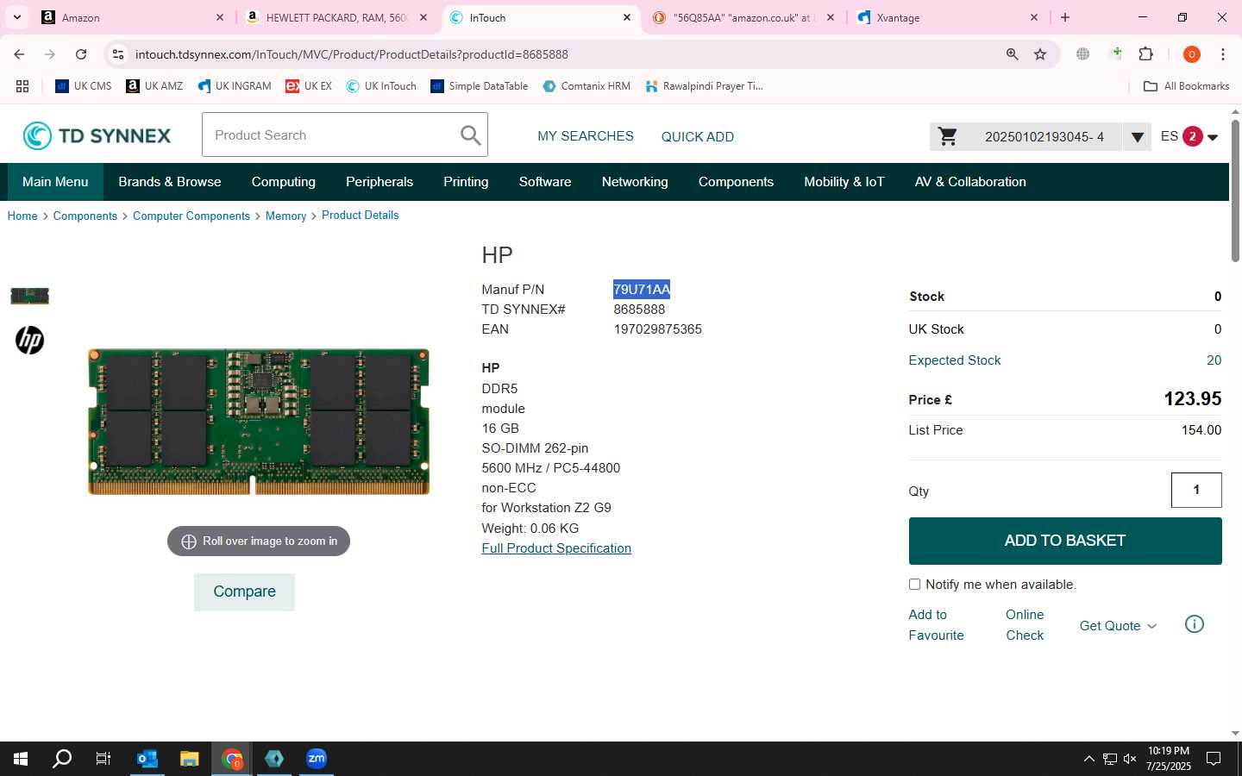This screenshot has height=776, width=1242.
Task: Switch to the HEWLETT PACKARD RAM tab
Action: point(336,17)
